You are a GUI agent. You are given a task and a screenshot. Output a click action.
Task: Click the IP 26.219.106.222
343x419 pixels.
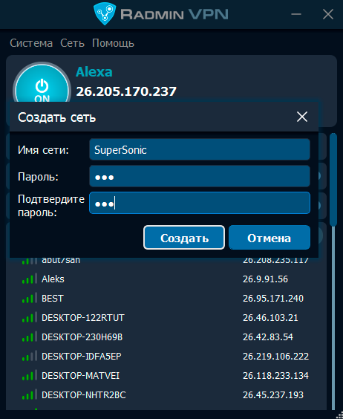[x=275, y=356]
